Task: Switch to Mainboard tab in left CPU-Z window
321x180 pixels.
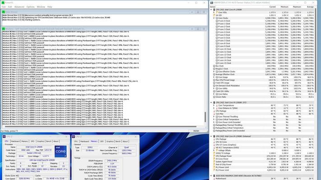Action: point(15,141)
